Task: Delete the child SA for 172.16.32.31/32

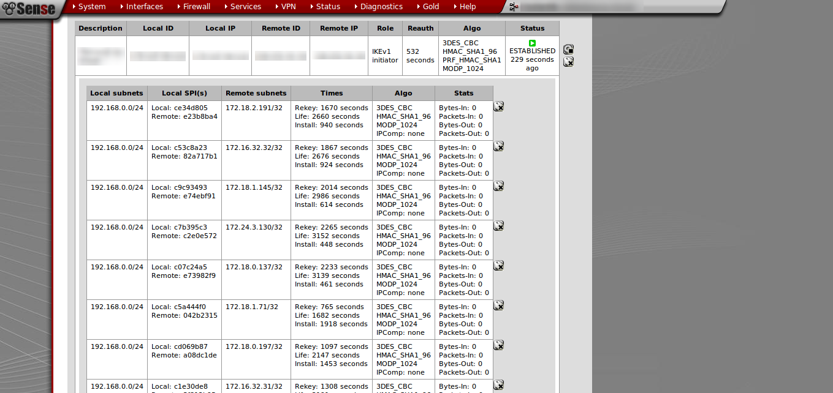Action: (x=499, y=384)
